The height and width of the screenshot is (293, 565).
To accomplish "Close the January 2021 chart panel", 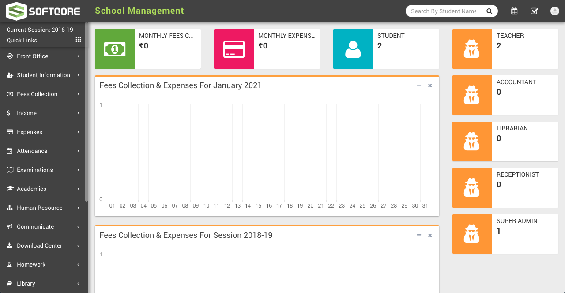I will click(x=430, y=85).
